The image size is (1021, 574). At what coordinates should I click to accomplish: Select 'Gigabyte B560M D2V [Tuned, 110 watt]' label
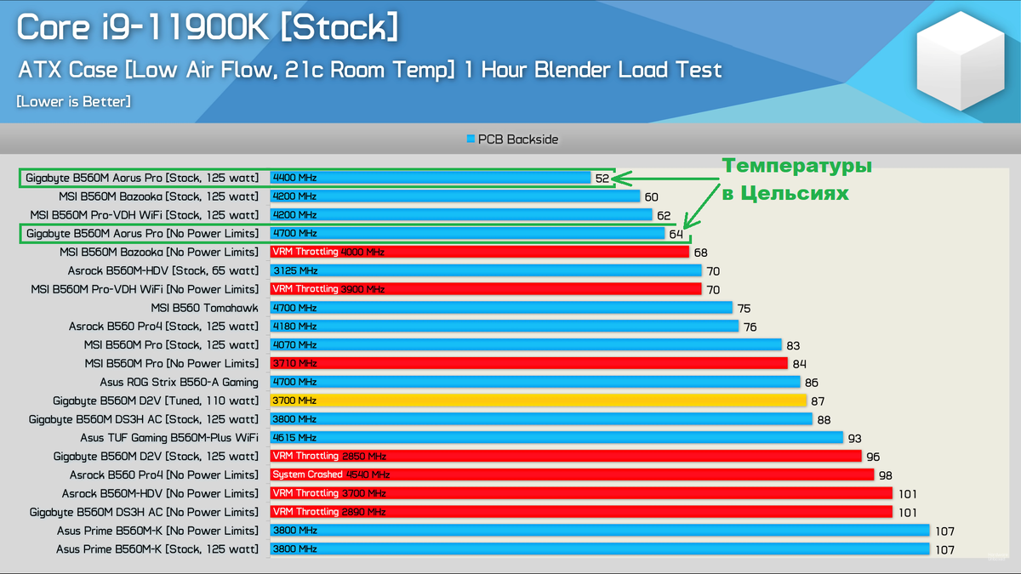click(156, 401)
